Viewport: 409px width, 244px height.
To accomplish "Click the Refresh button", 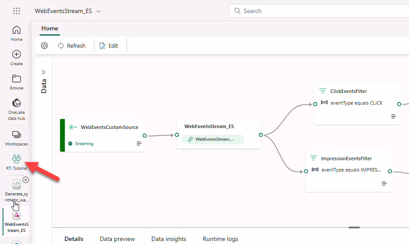I will 72,46.
